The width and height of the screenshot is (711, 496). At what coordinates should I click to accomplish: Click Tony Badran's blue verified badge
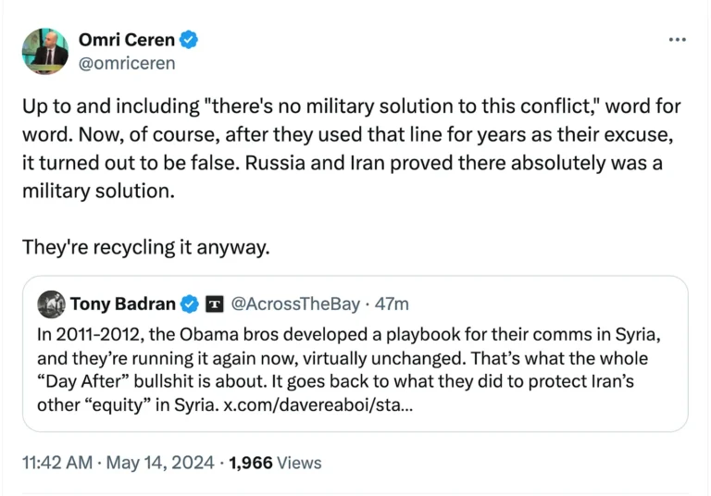tap(190, 304)
